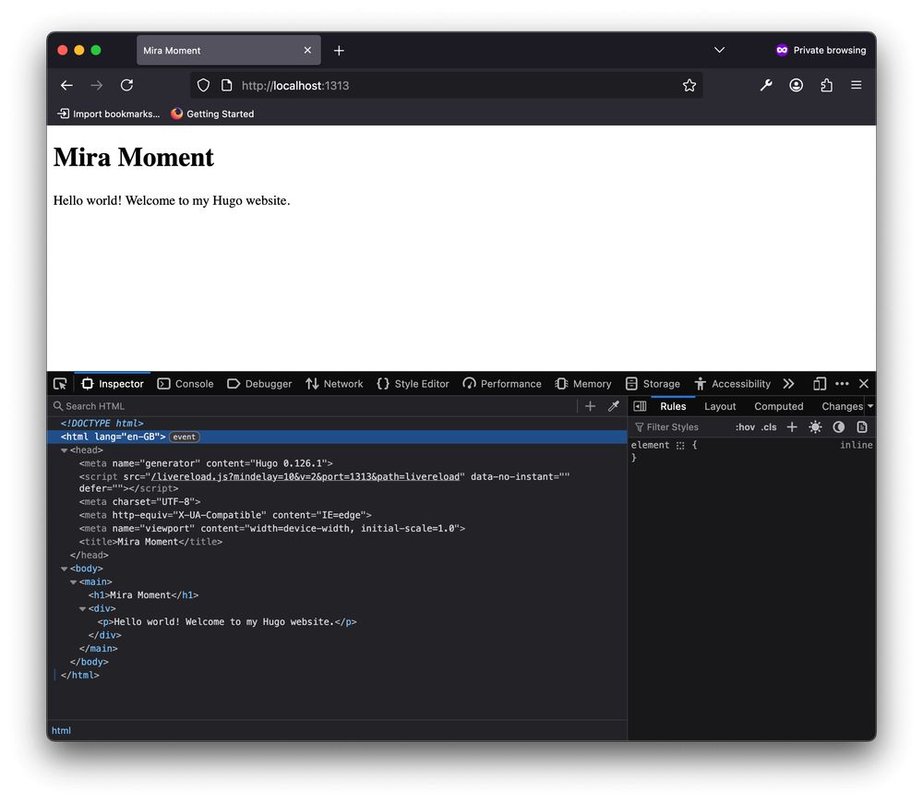
Task: Click the html breadcrumb
Action: 61,731
